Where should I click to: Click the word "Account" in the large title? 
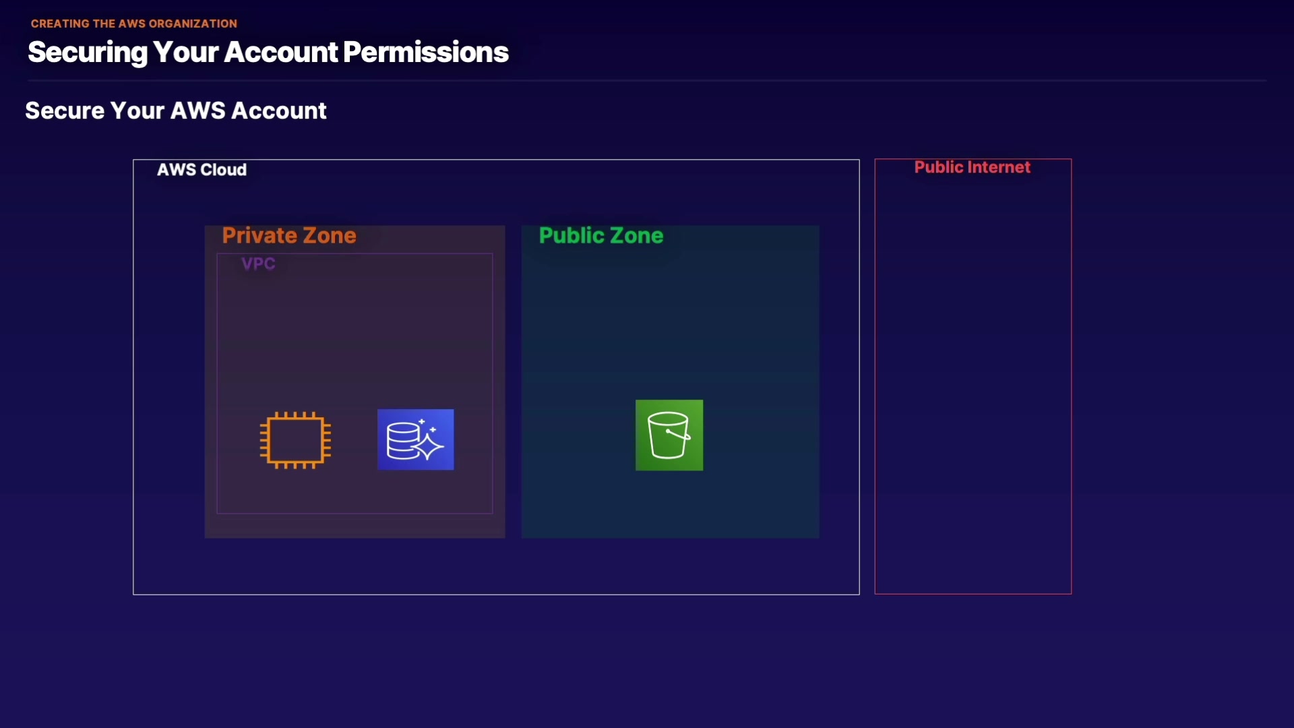(280, 53)
